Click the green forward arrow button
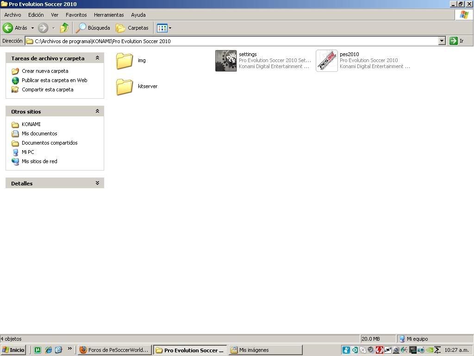The image size is (474, 356). [43, 28]
